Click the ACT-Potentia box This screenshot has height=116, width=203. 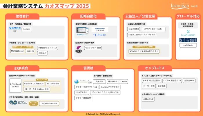coord(53,84)
